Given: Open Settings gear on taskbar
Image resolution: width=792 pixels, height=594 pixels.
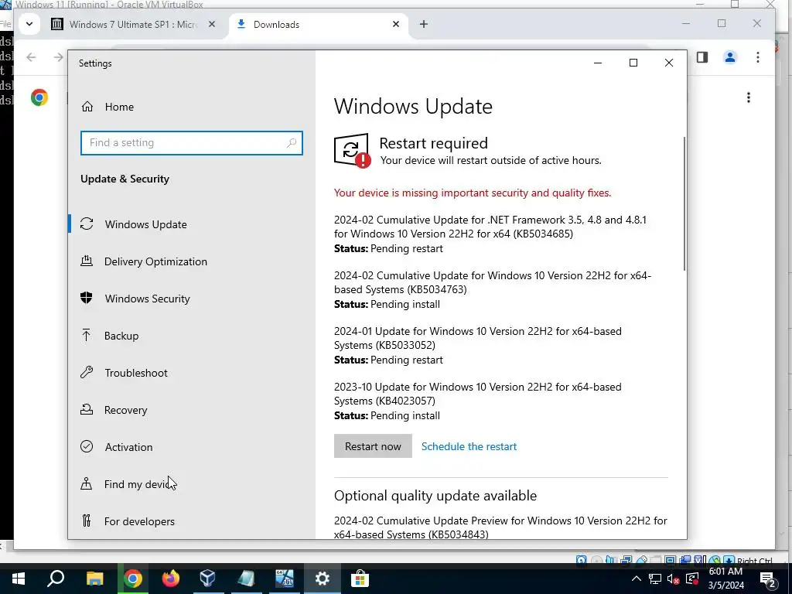Looking at the screenshot, I should tap(323, 579).
